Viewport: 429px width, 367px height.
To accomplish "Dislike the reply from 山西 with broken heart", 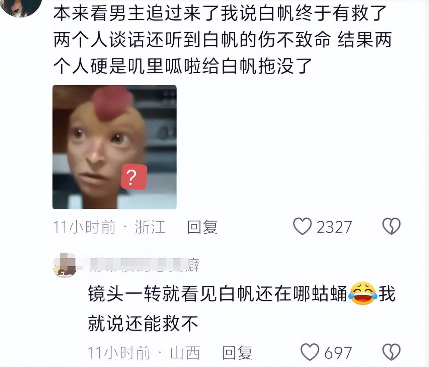I will [x=391, y=352].
